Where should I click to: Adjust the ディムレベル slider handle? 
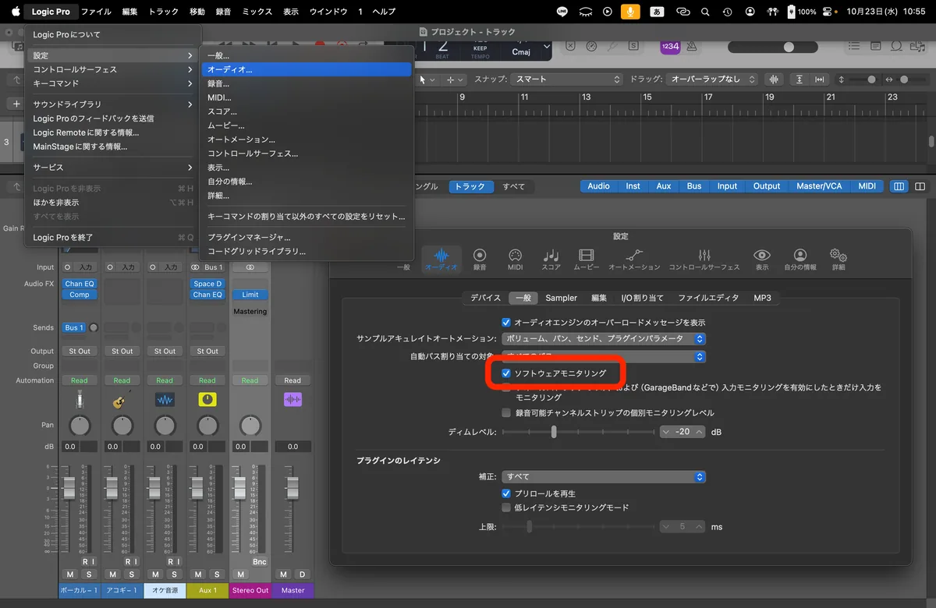pos(554,431)
